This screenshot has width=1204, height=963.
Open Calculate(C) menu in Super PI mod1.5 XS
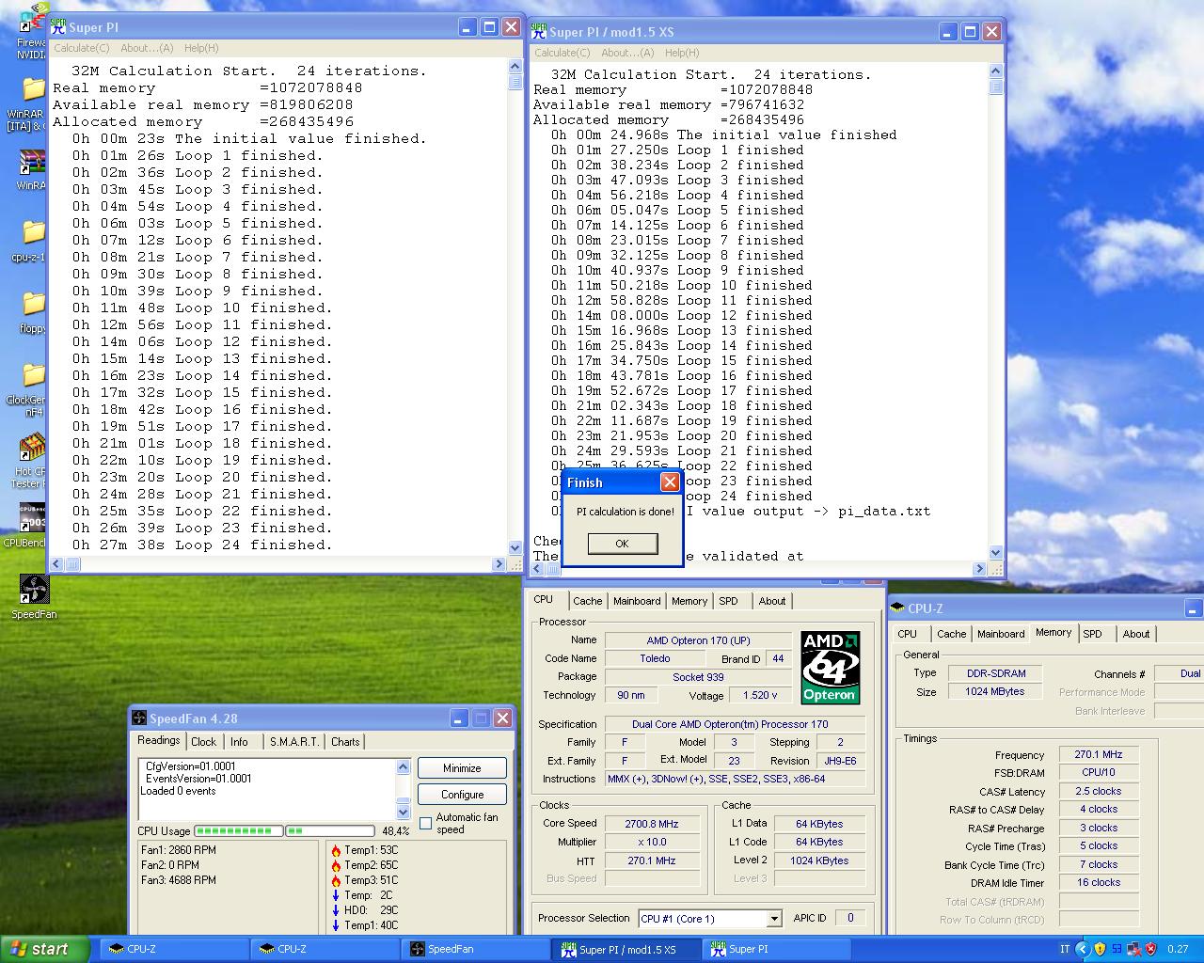[562, 53]
